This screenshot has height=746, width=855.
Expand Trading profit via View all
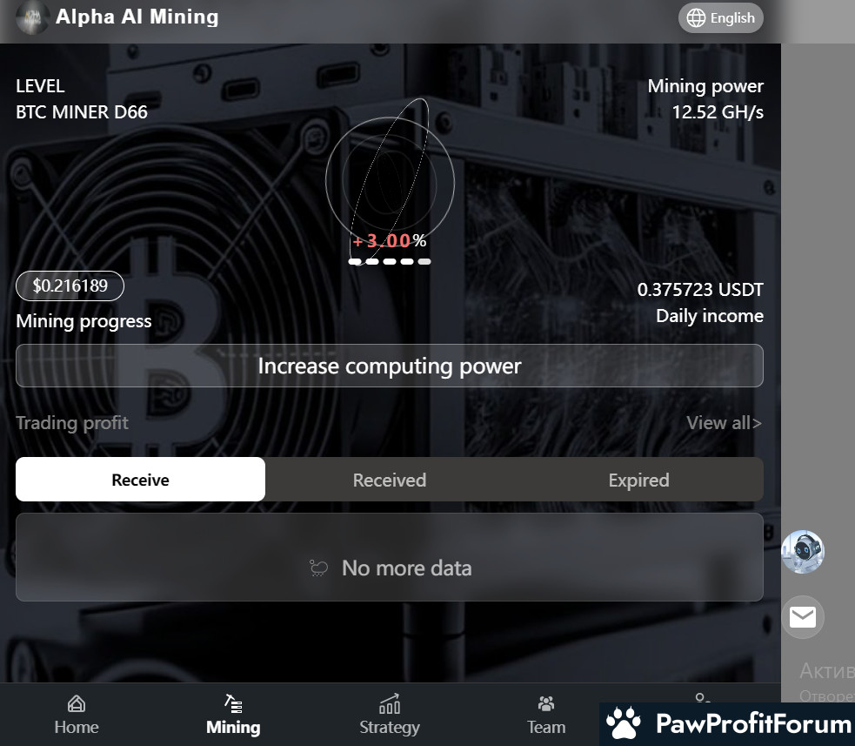pyautogui.click(x=724, y=423)
